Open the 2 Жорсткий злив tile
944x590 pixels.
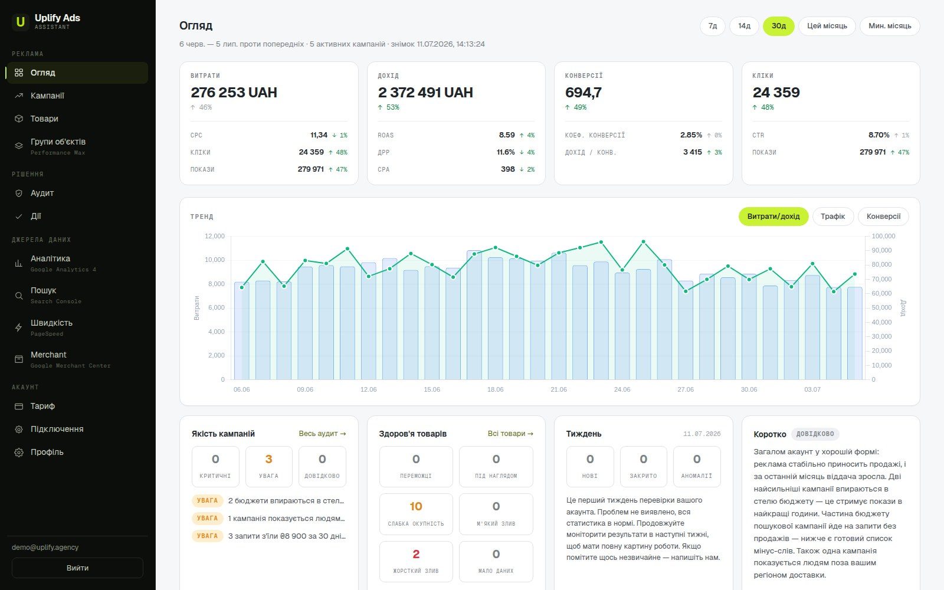(416, 562)
